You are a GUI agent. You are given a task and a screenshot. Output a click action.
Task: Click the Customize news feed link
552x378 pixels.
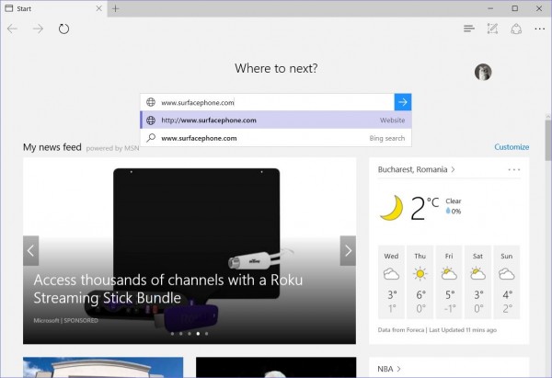[x=512, y=147]
